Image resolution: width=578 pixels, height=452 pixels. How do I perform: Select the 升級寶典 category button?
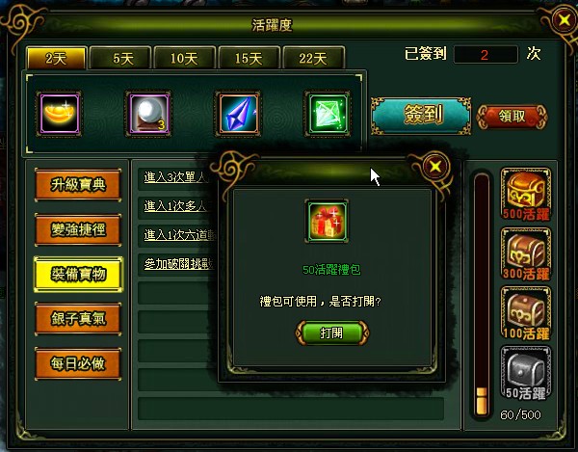[78, 185]
